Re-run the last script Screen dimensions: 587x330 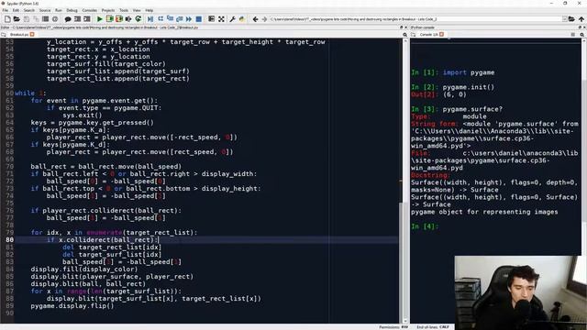(138, 18)
